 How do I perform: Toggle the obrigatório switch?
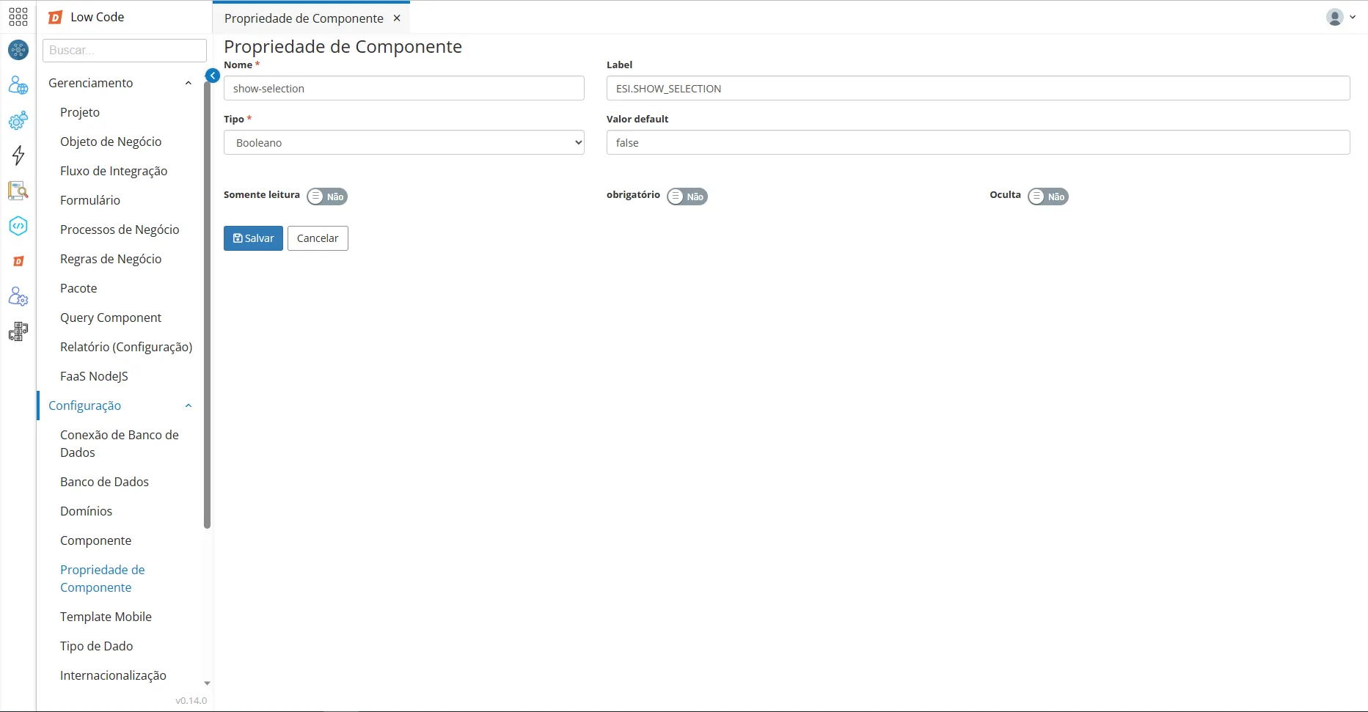[x=687, y=197]
